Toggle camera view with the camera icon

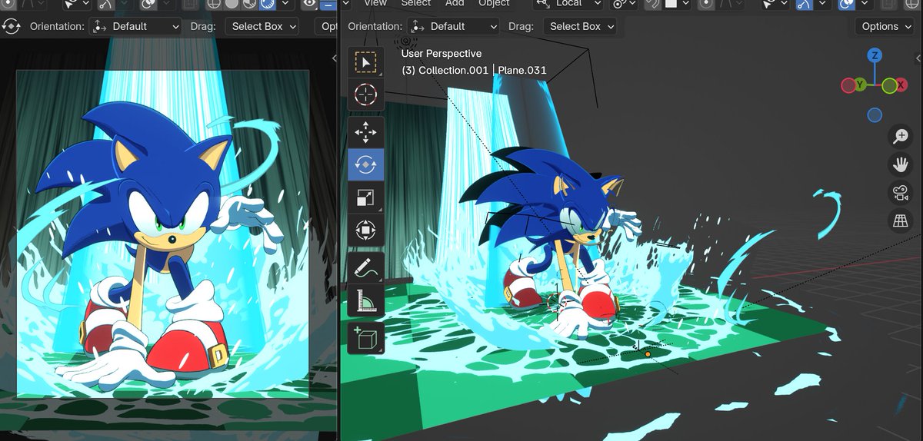point(900,193)
